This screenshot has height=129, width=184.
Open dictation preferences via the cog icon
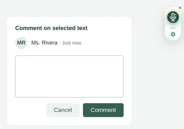[173, 34]
